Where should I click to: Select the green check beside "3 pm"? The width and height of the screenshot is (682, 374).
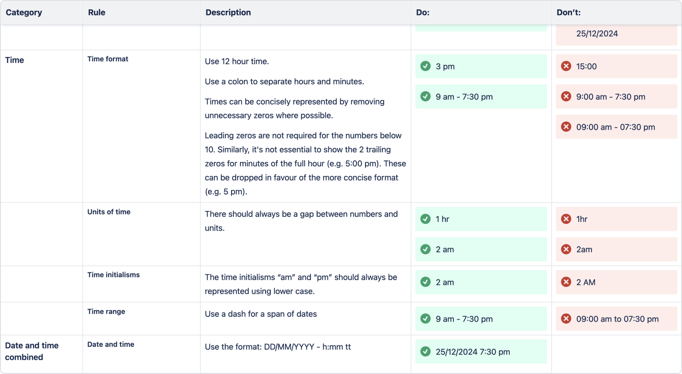[426, 66]
